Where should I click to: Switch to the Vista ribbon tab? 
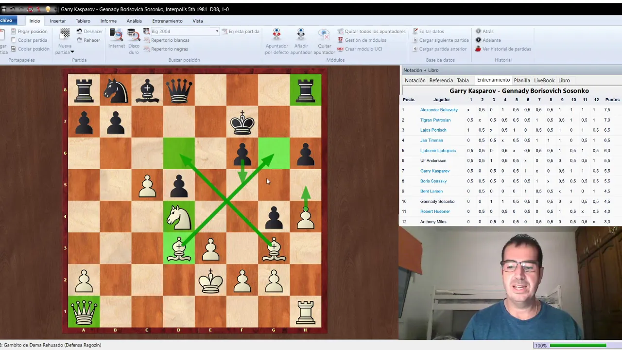tap(198, 21)
